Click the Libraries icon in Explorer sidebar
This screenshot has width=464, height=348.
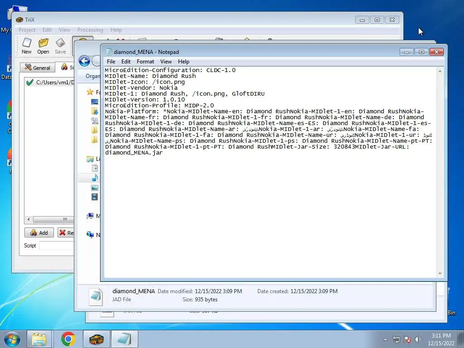tap(90, 159)
